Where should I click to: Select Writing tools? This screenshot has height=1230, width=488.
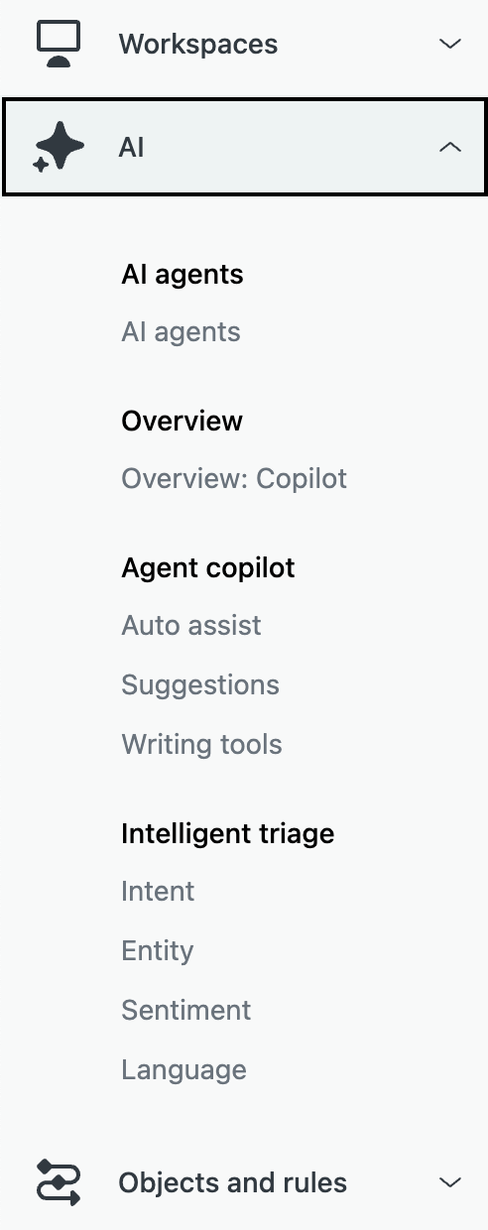(x=201, y=745)
